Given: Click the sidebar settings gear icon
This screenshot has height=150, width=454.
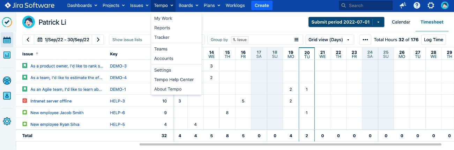Looking at the screenshot, I should click(7, 121).
